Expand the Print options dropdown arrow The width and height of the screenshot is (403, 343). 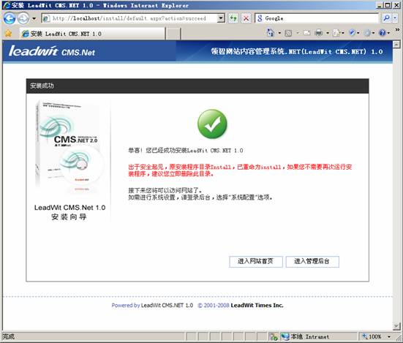[x=328, y=33]
